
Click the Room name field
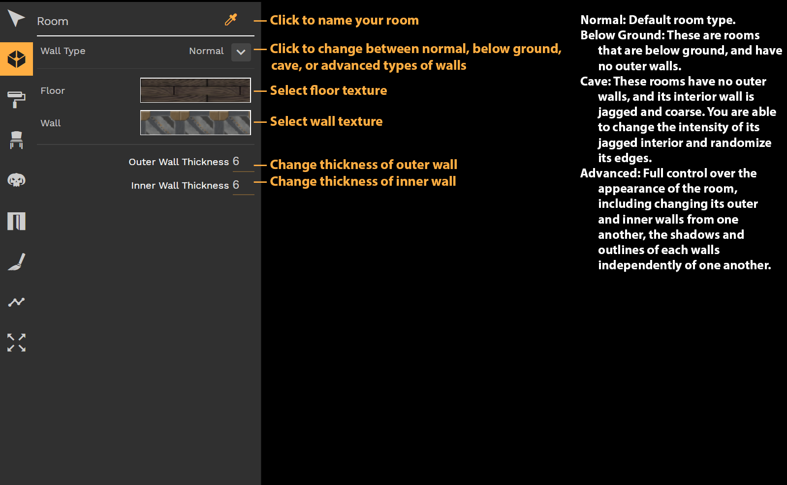[128, 22]
